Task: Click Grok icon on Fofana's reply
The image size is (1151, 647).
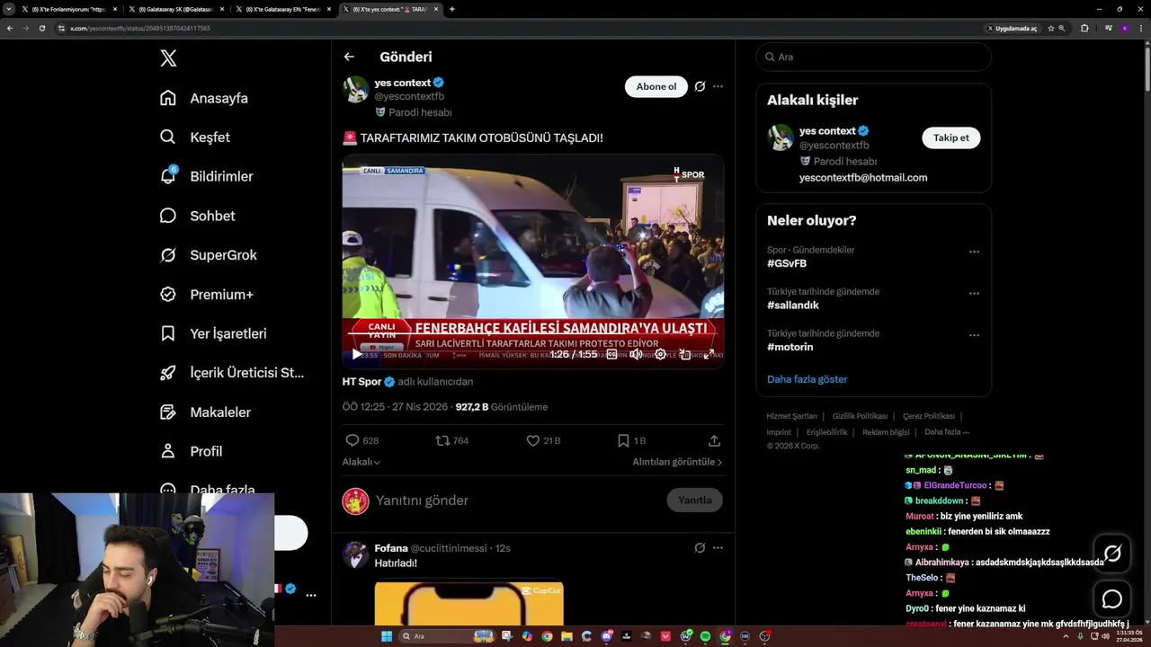Action: pyautogui.click(x=700, y=547)
